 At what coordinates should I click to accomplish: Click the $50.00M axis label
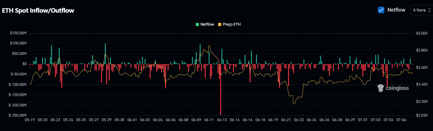point(19,54)
